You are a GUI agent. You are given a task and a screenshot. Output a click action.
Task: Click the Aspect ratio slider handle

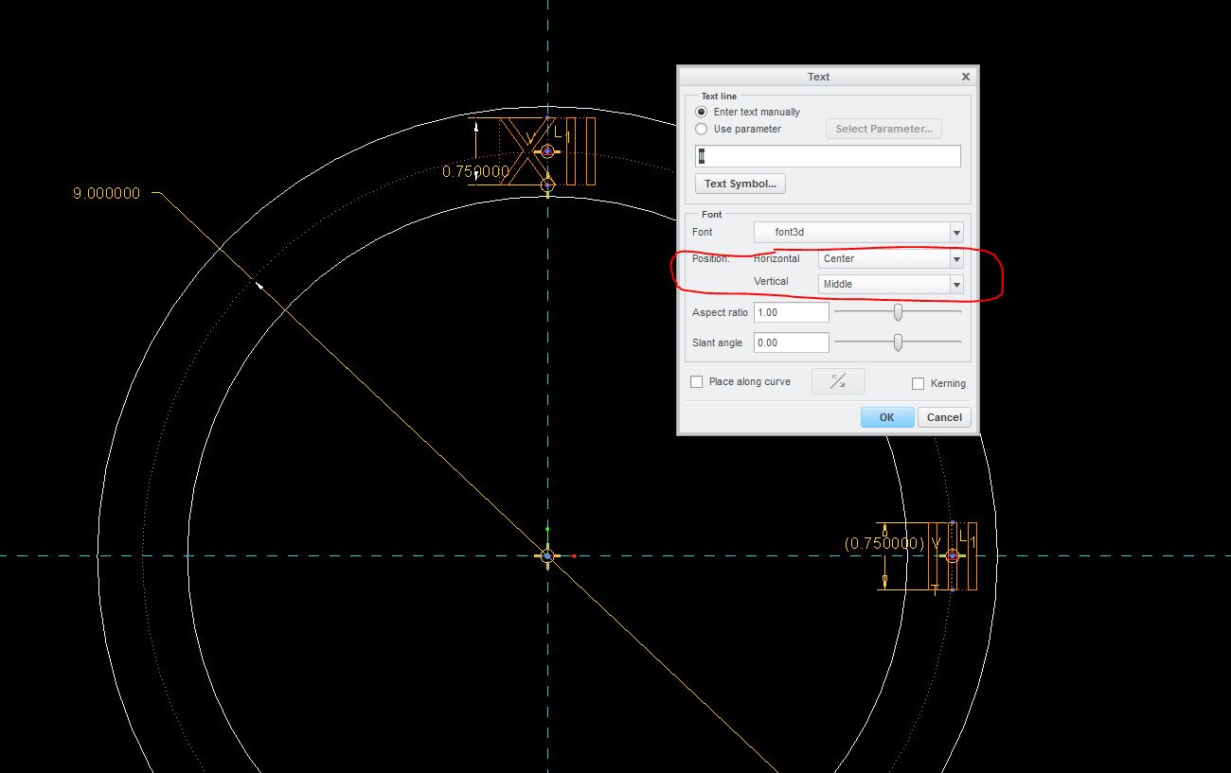pos(898,312)
